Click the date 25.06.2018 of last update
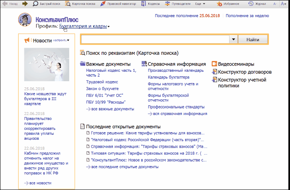 pyautogui.click(x=210, y=16)
